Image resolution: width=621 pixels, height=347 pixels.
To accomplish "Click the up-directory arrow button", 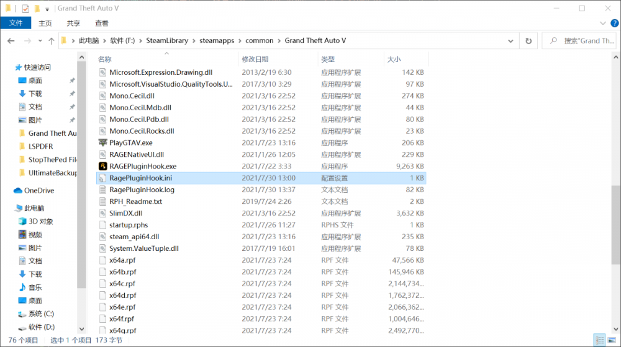I will 51,41.
